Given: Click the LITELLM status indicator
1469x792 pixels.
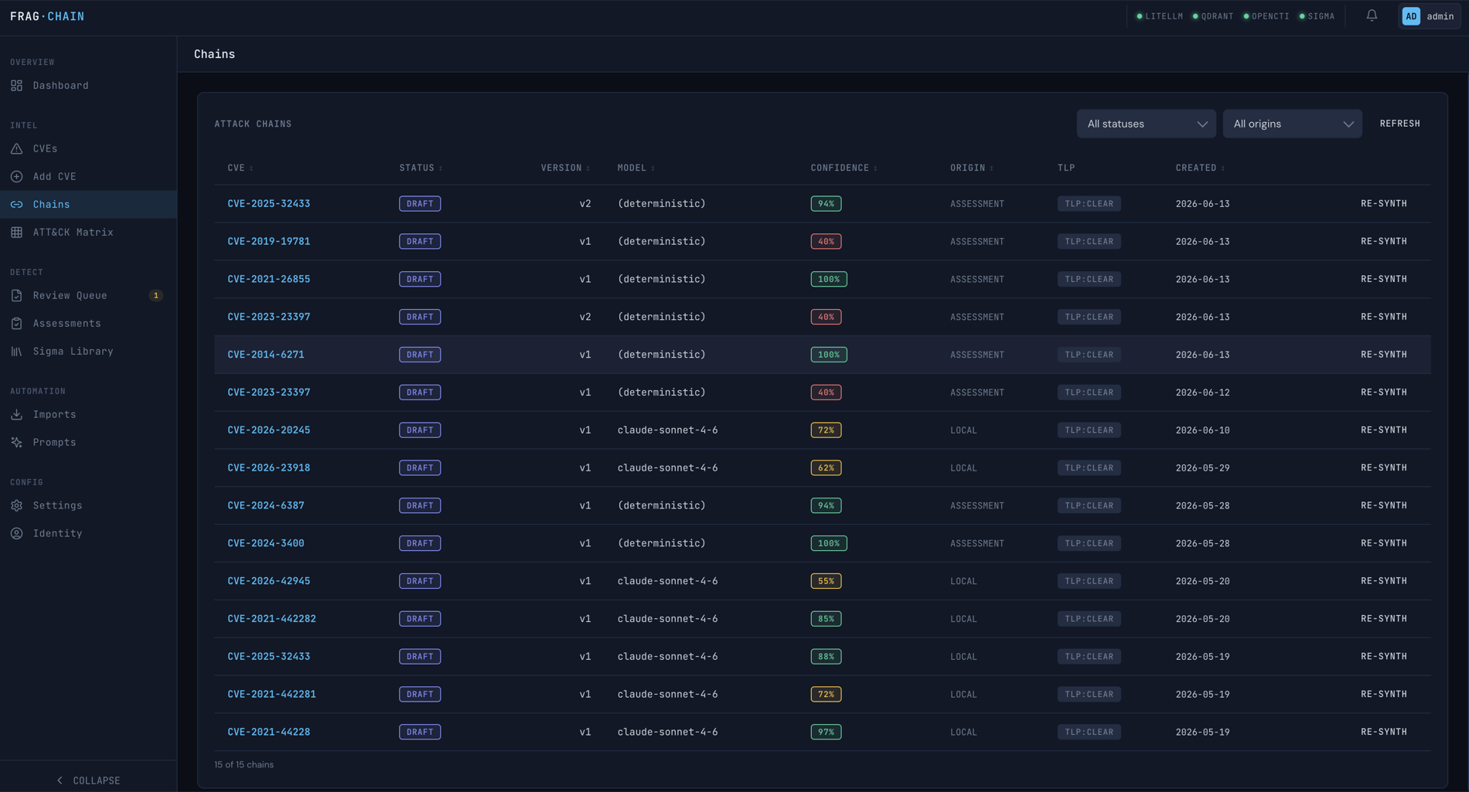Looking at the screenshot, I should click(x=1160, y=16).
